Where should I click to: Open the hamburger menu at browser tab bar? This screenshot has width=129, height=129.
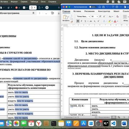click(59, 8)
